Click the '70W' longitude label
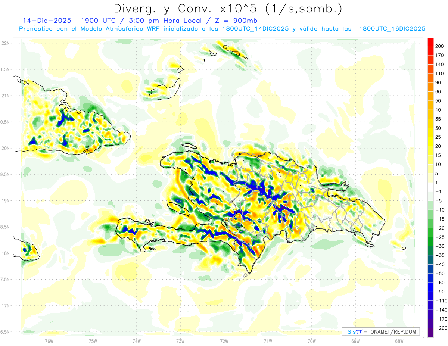 coord(311,341)
